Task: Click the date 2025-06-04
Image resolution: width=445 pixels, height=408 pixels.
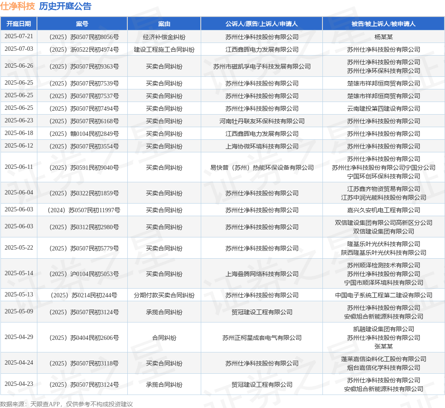Action: (19, 193)
